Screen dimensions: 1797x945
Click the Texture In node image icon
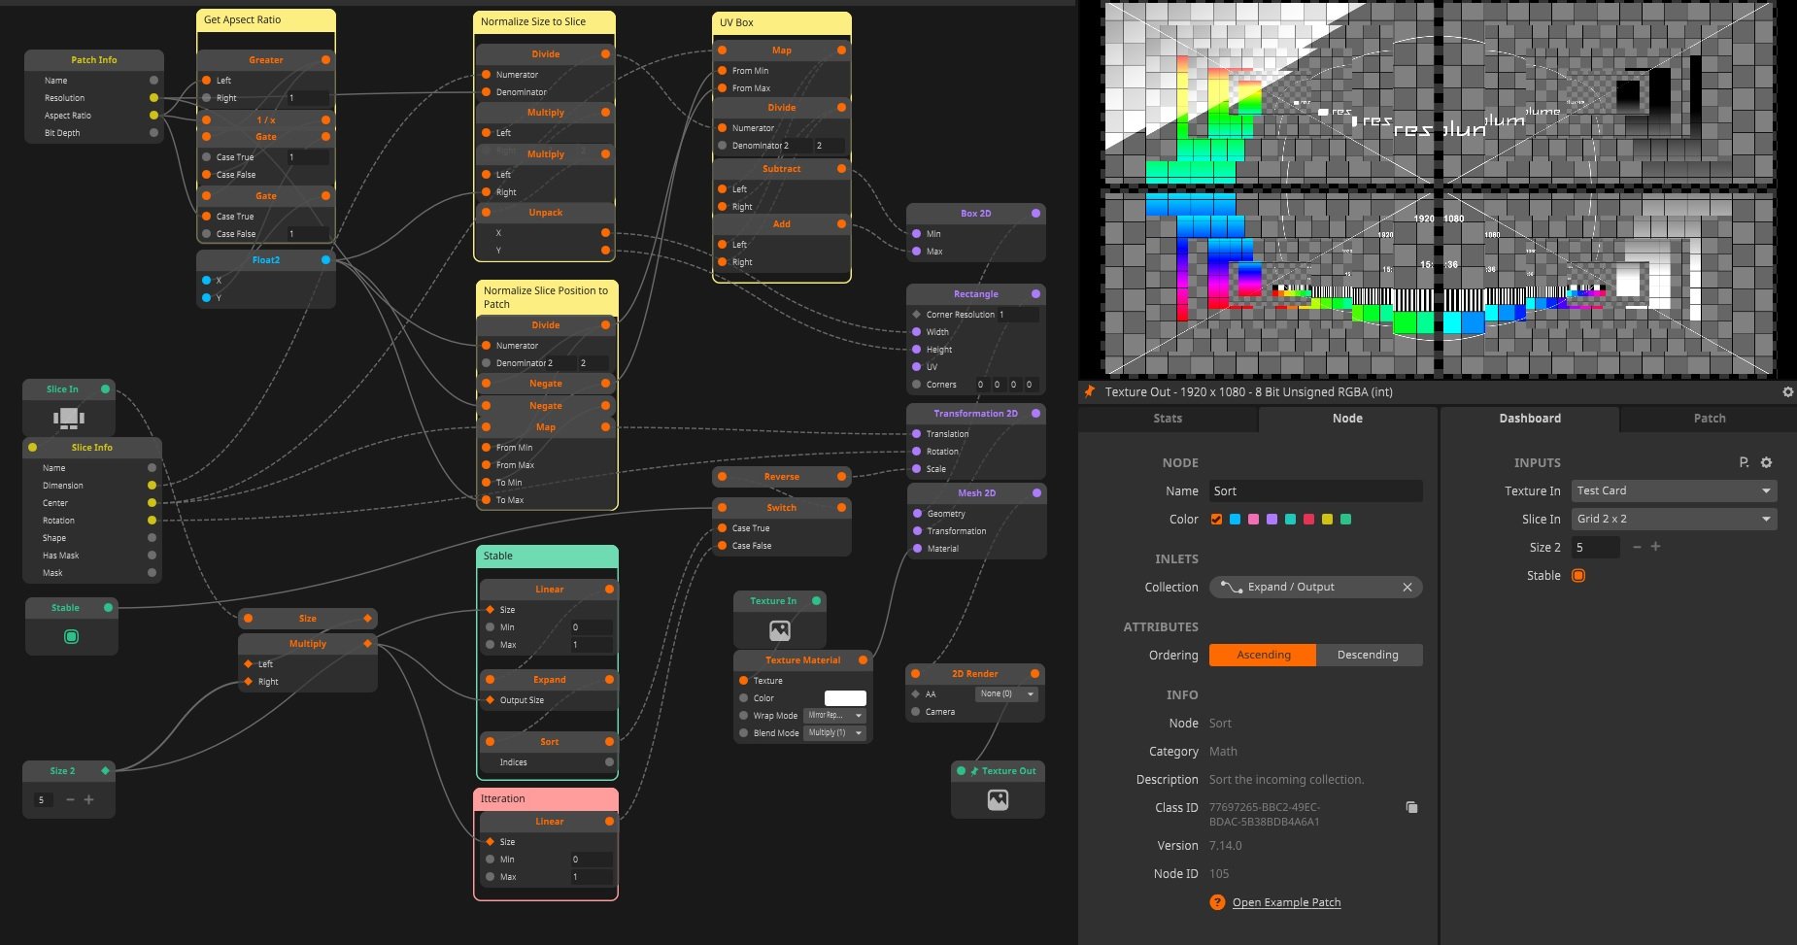[779, 630]
